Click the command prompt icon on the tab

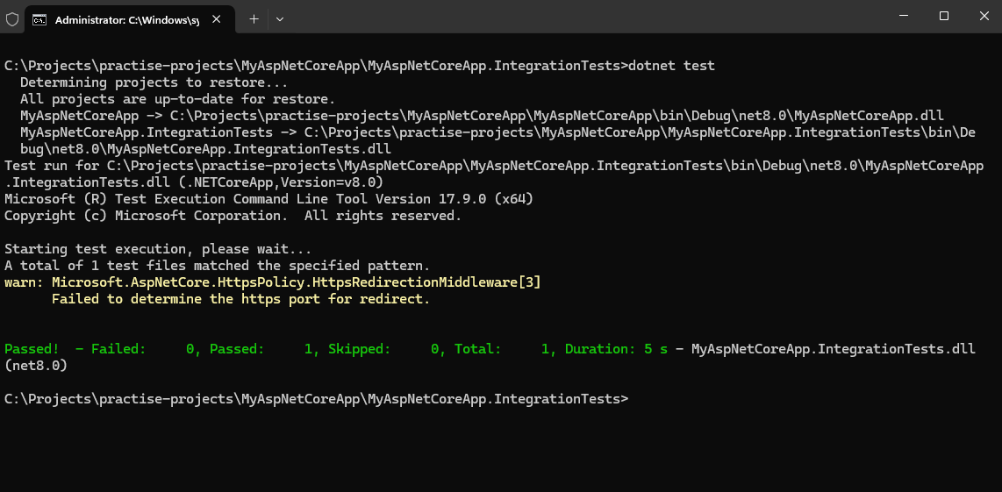pyautogui.click(x=39, y=20)
